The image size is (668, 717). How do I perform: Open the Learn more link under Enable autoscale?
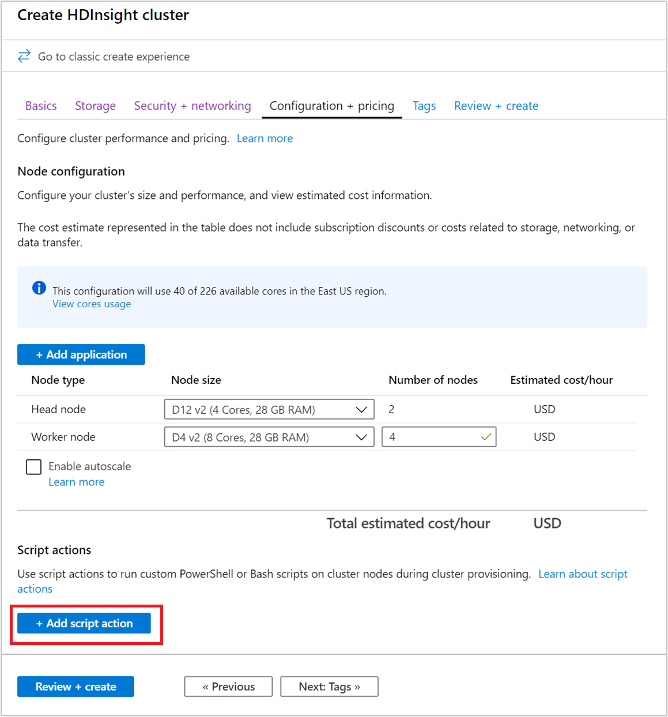pos(76,481)
